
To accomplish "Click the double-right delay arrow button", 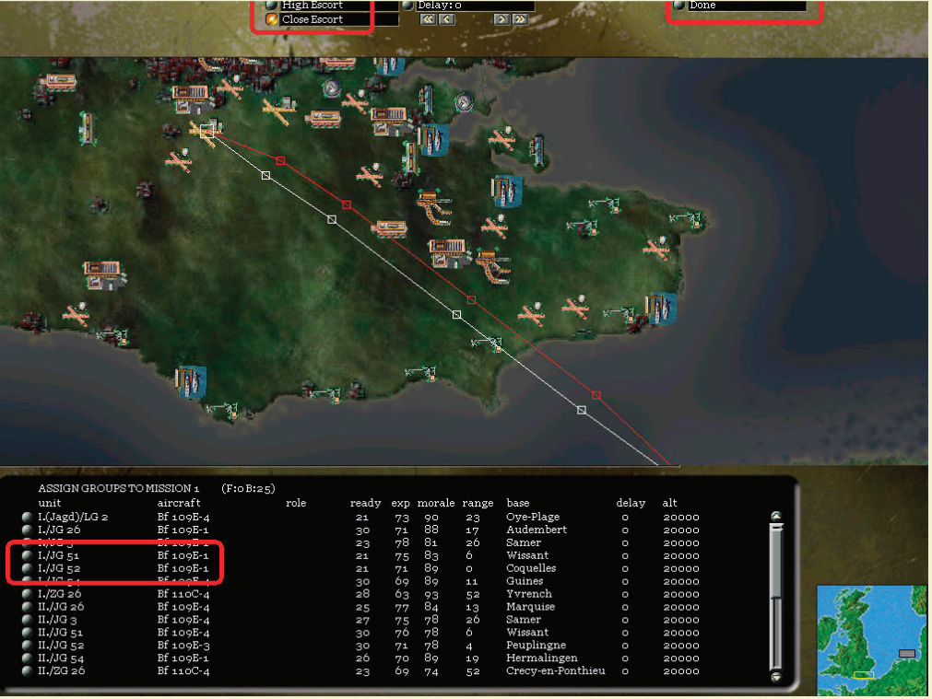I will click(520, 19).
